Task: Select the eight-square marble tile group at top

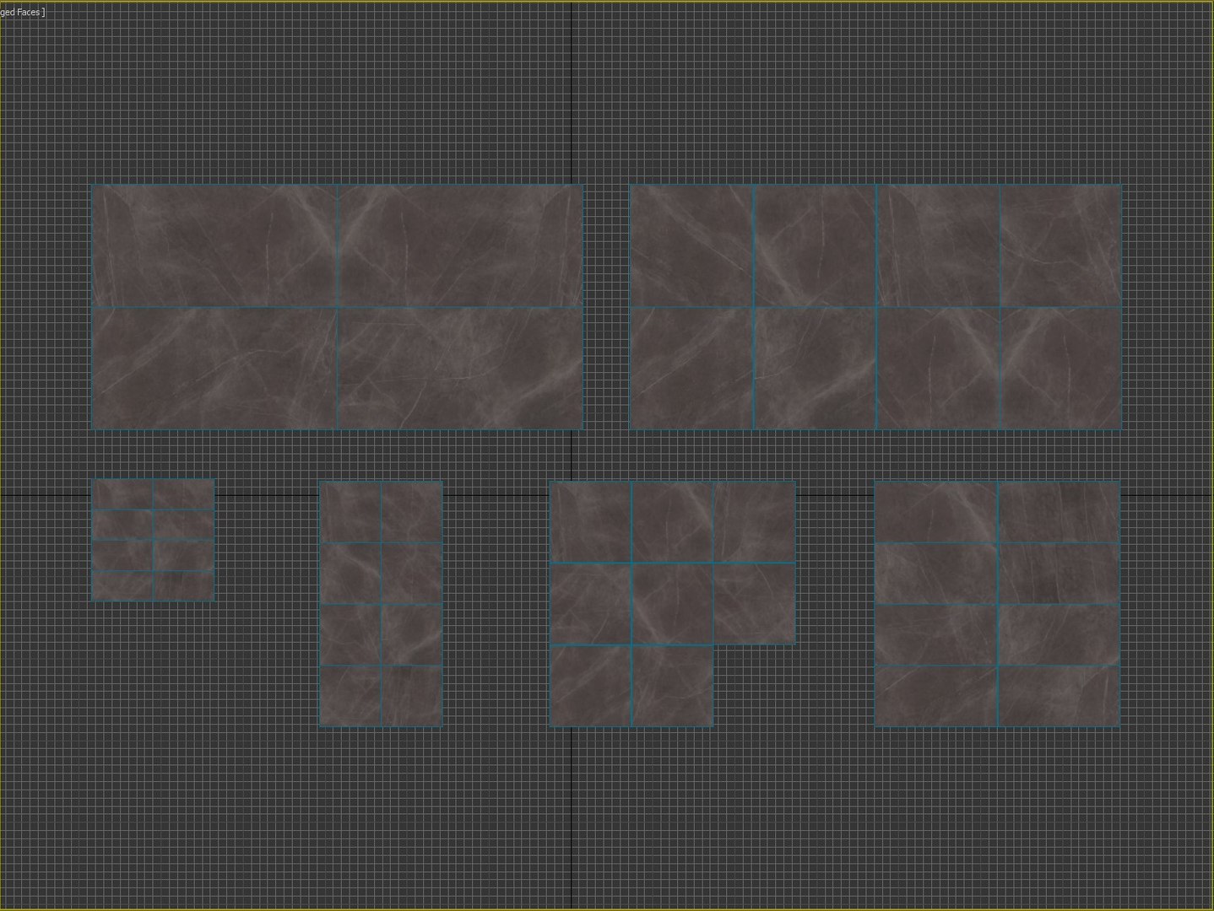Action: point(876,307)
